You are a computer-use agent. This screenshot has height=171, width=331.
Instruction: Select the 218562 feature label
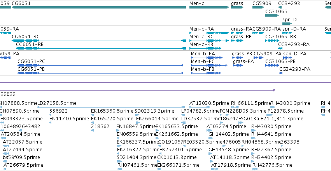(100, 127)
